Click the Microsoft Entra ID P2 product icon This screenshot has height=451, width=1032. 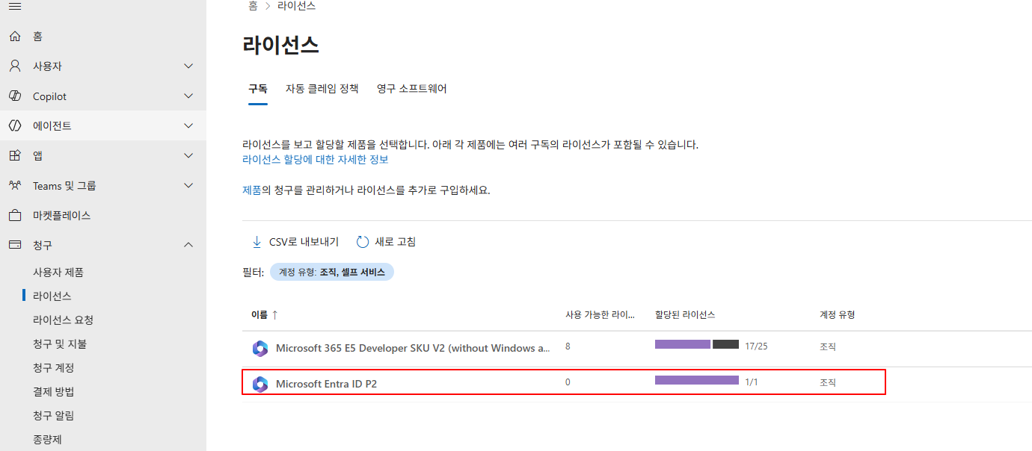pyautogui.click(x=260, y=385)
